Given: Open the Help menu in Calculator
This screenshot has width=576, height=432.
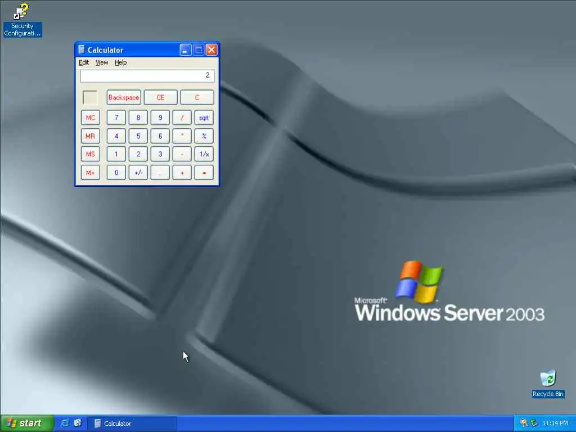Looking at the screenshot, I should (120, 62).
